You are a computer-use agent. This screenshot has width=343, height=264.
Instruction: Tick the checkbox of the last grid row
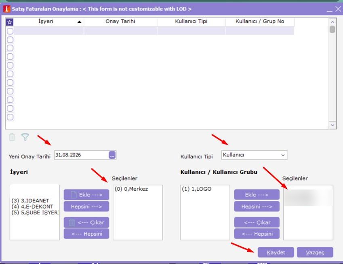click(10, 117)
